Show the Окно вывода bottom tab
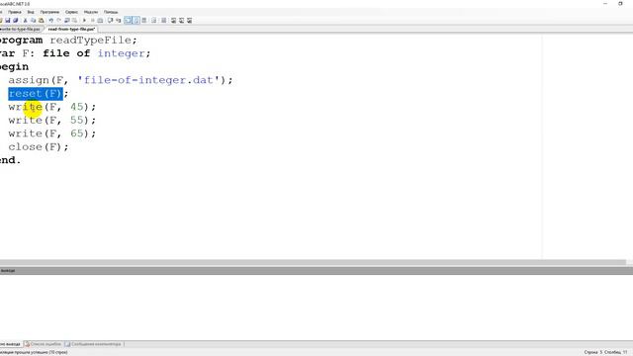 click(10, 344)
